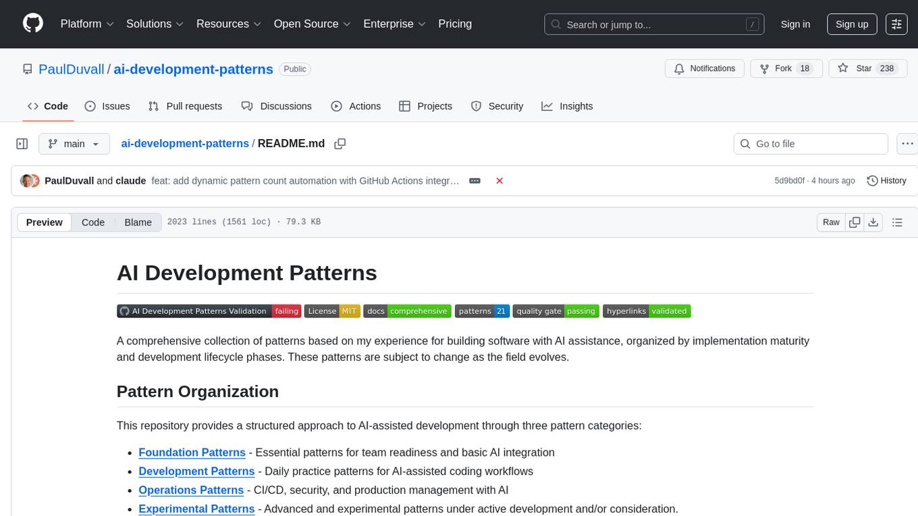Viewport: 918px width, 516px height.
Task: Open the Security tab
Action: [497, 106]
